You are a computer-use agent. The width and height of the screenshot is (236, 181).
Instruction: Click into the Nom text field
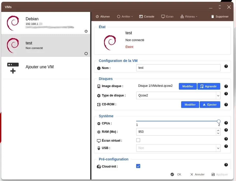click(178, 68)
